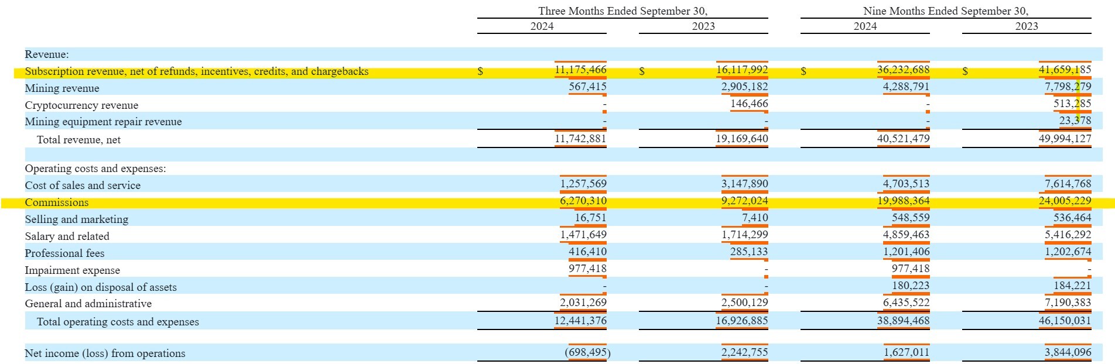Click the Net income (loss) from operations label
Screen dimensions: 1115x364
point(105,353)
